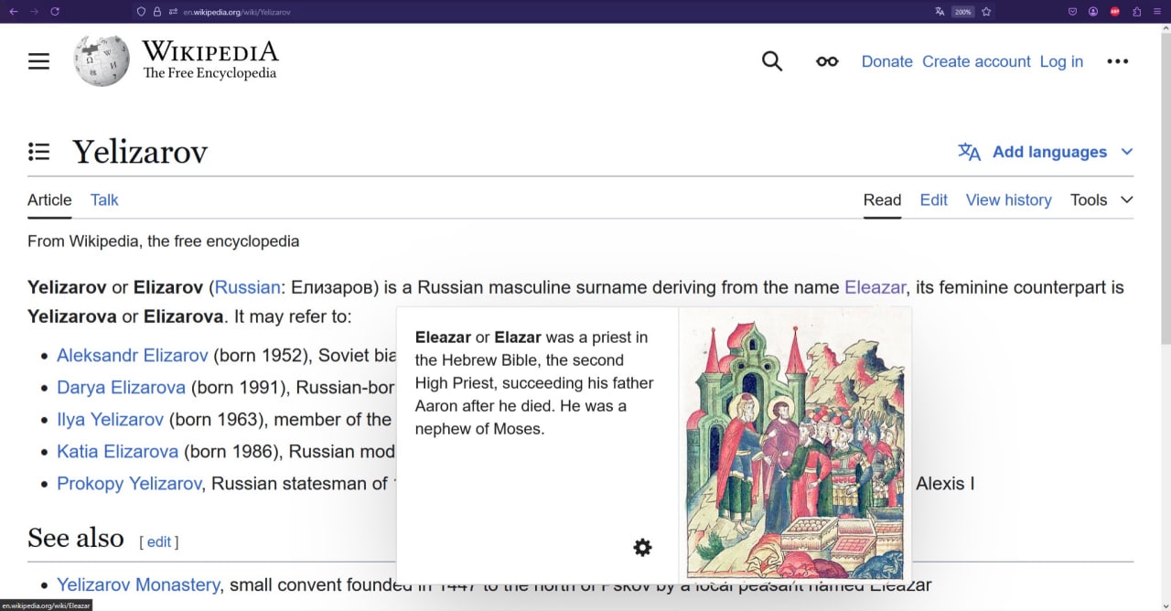Open the Firefox account icon
This screenshot has width=1171, height=611.
1093,12
